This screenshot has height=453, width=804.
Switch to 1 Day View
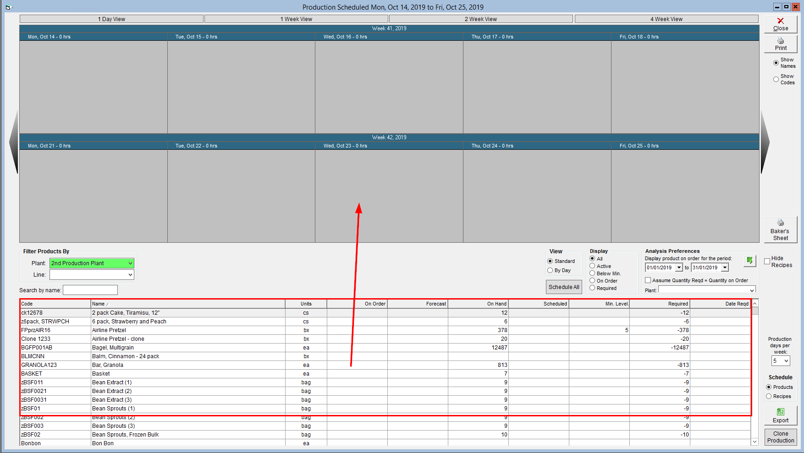point(111,19)
